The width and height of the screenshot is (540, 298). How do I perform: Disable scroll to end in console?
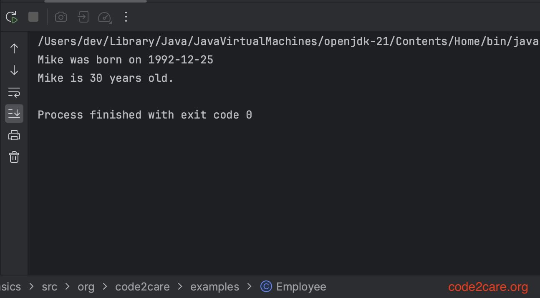tap(14, 113)
